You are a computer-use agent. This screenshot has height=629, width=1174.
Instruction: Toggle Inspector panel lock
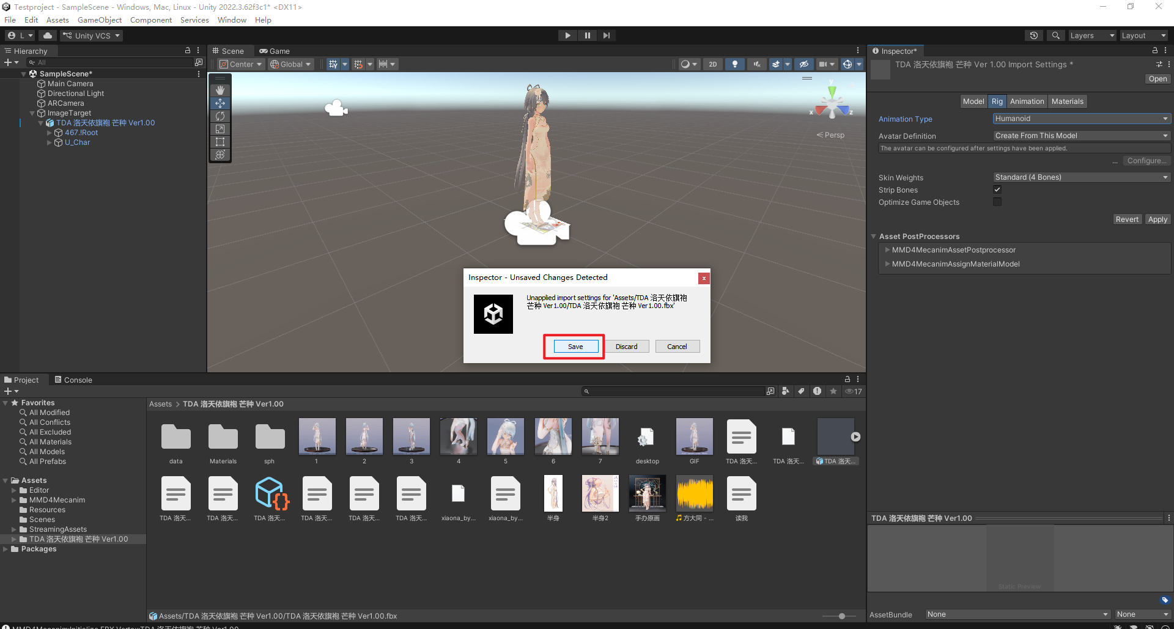1155,51
